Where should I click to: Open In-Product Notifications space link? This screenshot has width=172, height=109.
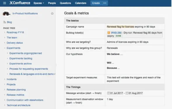pos(25,13)
